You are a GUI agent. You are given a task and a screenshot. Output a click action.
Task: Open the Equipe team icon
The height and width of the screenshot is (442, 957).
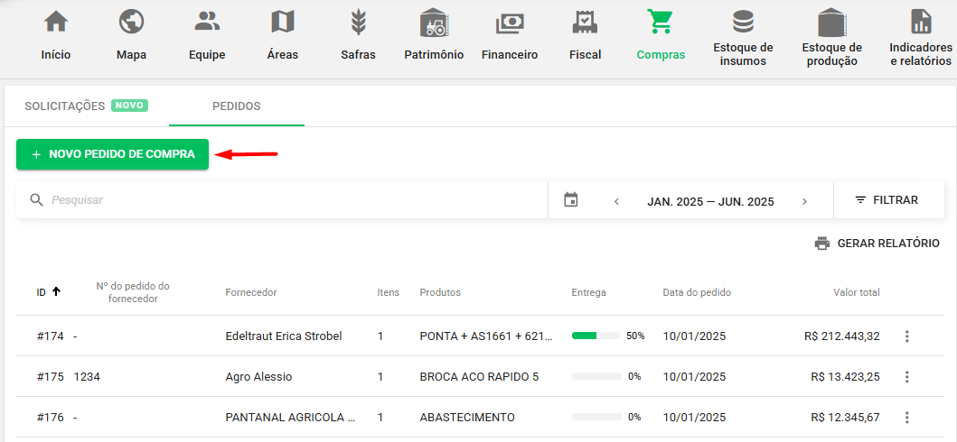(x=207, y=21)
